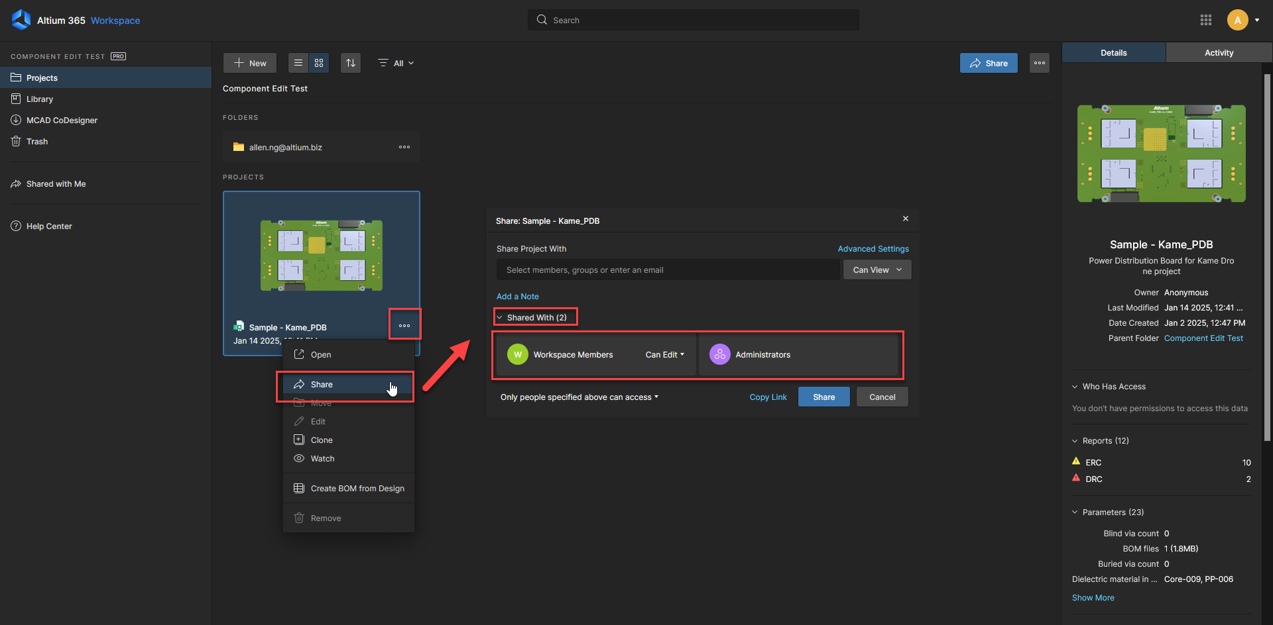
Task: Open the Can View permission dropdown
Action: tap(877, 269)
